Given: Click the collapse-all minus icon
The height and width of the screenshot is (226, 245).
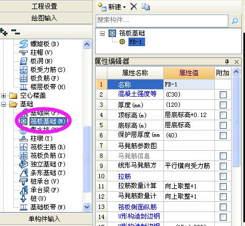Looking at the screenshot, I should [16, 32].
